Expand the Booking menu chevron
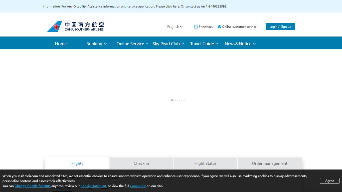Screen dimensions: 342x192 [105, 44]
